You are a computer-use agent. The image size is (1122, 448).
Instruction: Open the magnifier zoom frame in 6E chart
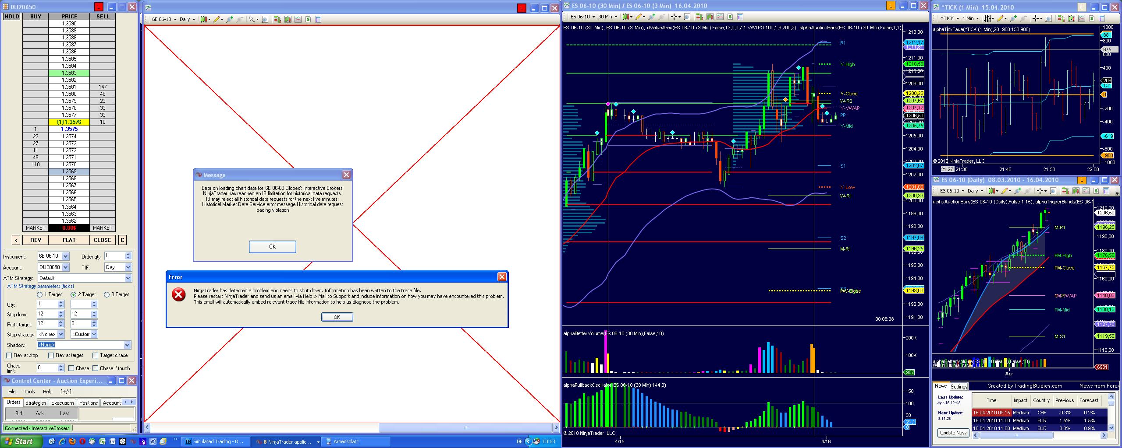coord(265,19)
